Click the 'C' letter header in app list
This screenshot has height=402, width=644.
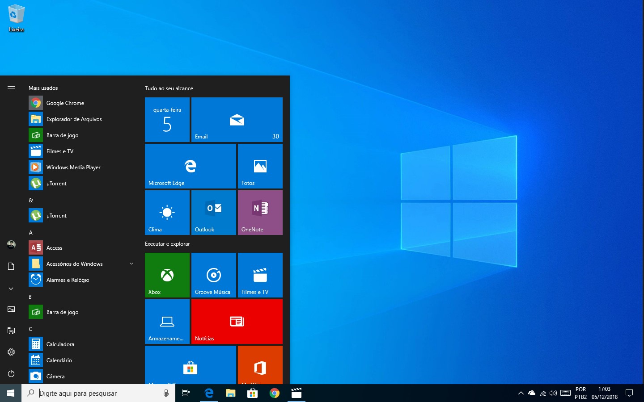tap(31, 329)
